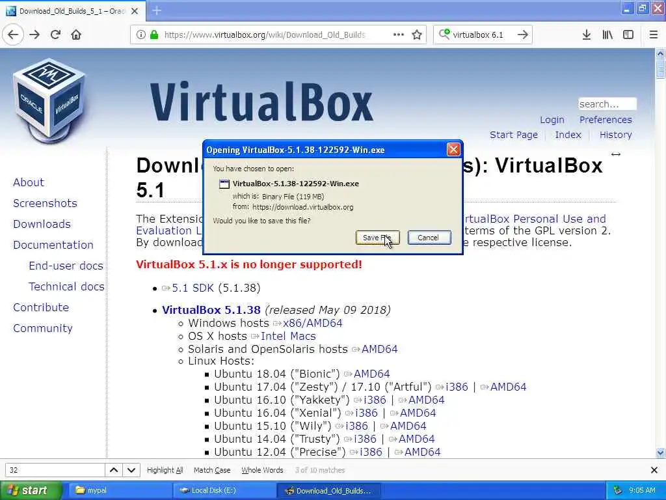666x500 pixels.
Task: Open the Library bookshelf icon
Action: pyautogui.click(x=607, y=35)
